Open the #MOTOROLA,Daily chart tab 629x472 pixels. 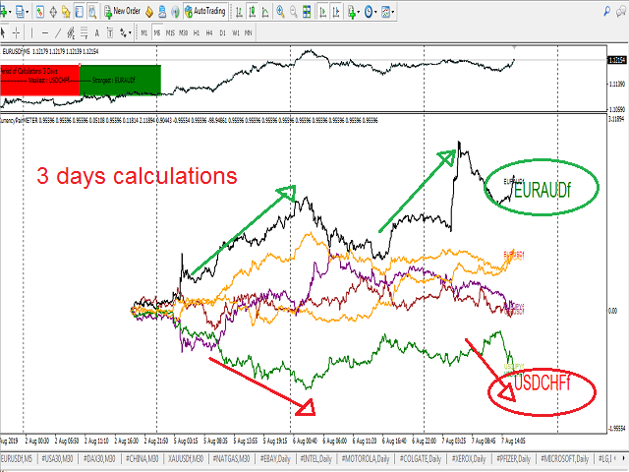365,458
